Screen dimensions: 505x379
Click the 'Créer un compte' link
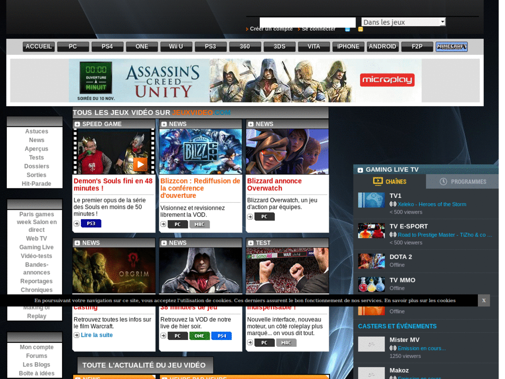coord(271,29)
